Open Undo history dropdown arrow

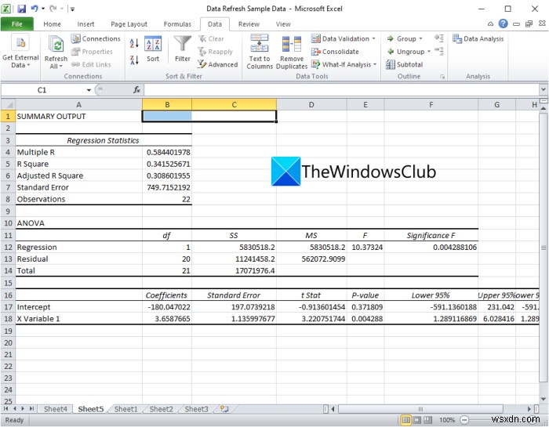42,9
